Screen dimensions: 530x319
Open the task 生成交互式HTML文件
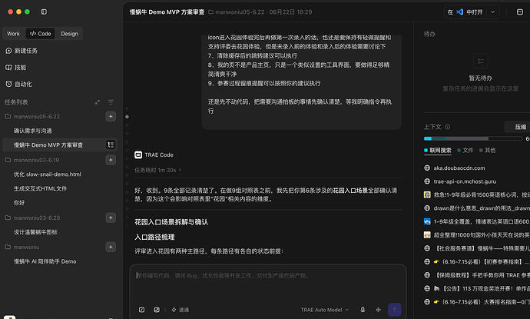coord(40,188)
